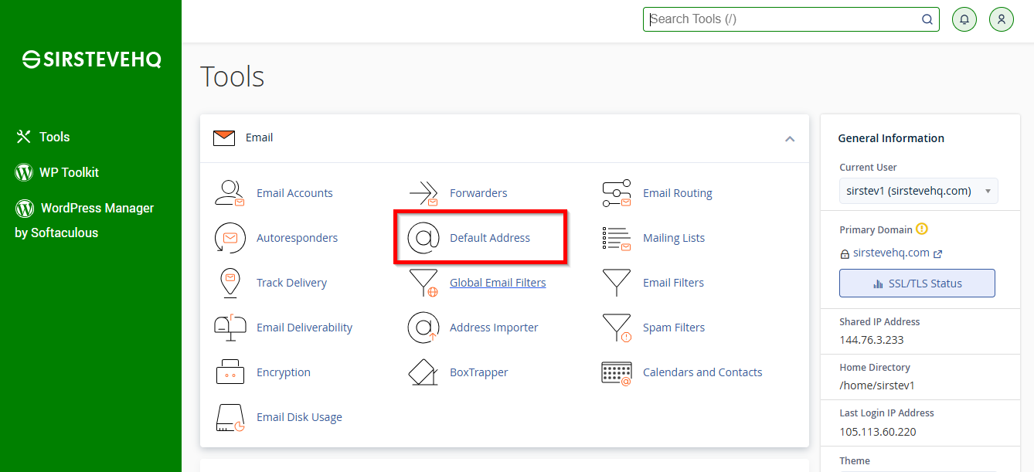Focus the Search Tools input field
The height and width of the screenshot is (472, 1034).
click(791, 19)
